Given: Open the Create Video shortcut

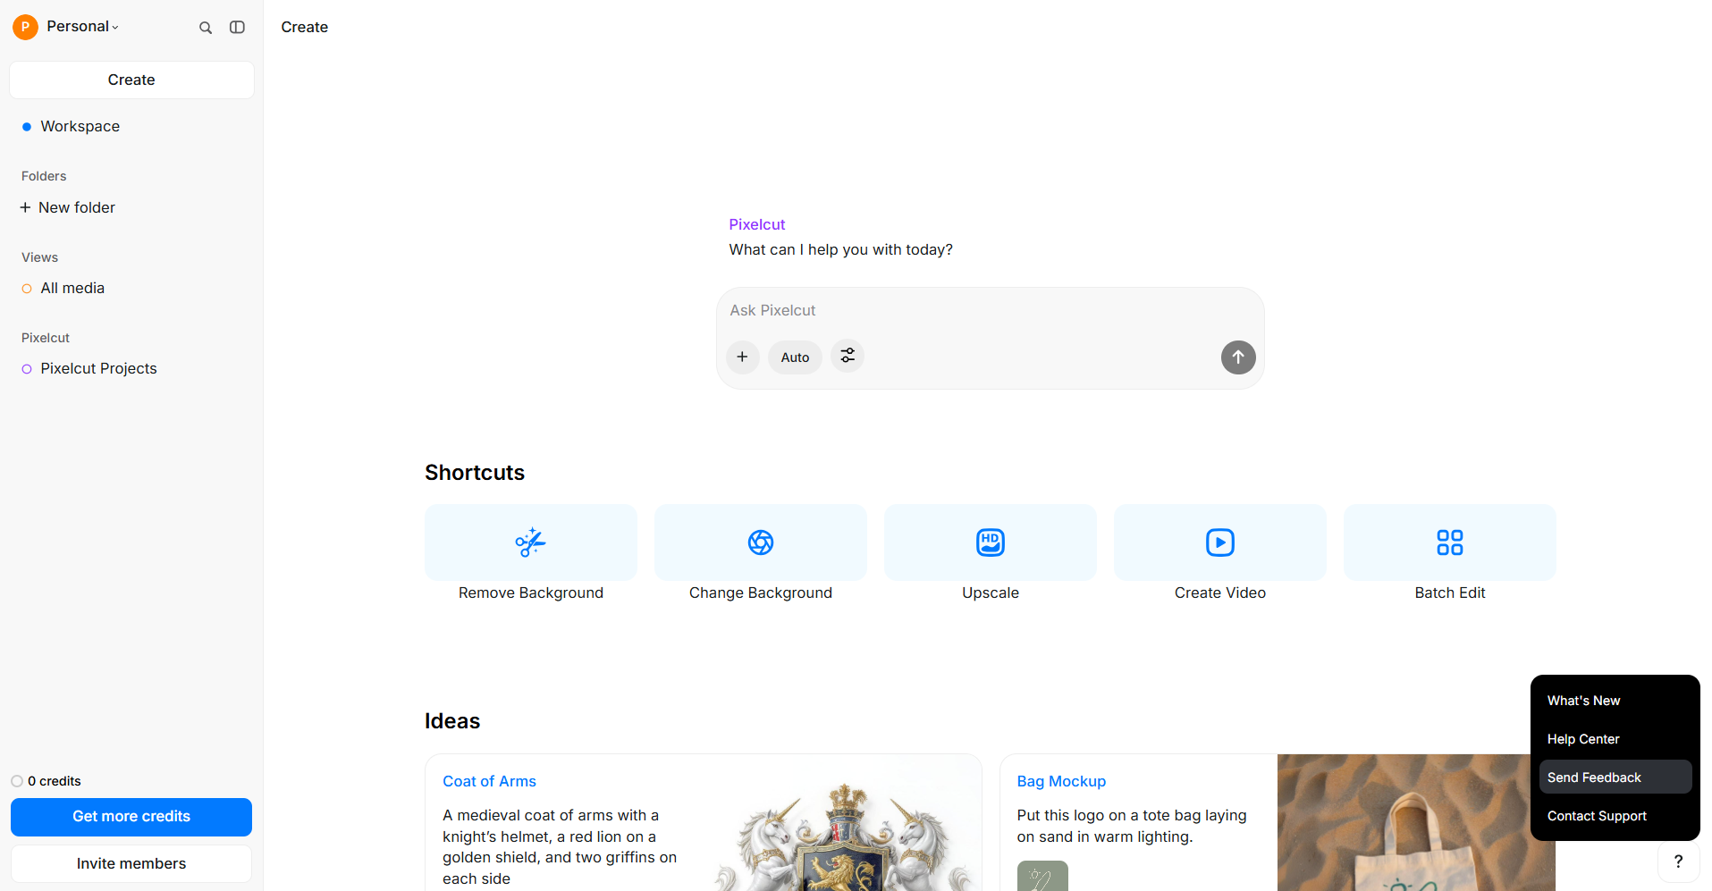Looking at the screenshot, I should (1220, 542).
